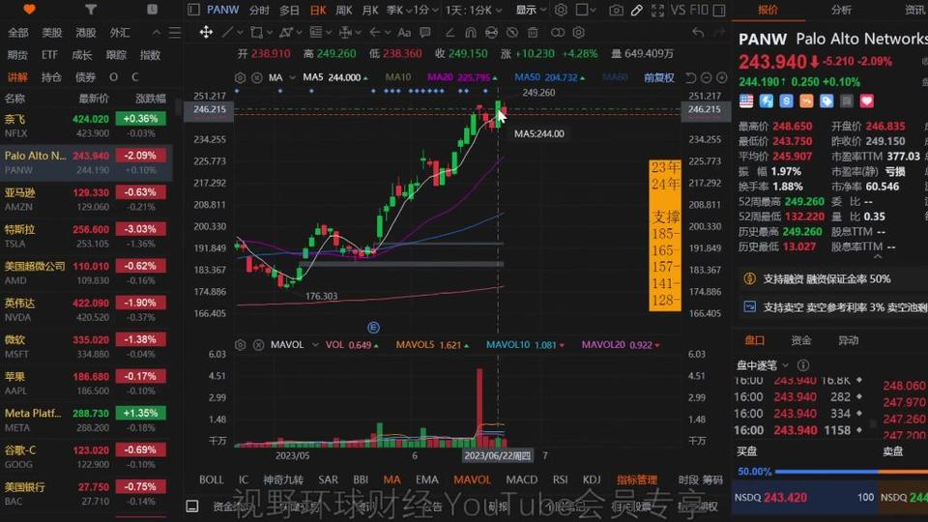This screenshot has width=928, height=522.
Task: Select the line drawing tool
Action: (227, 32)
